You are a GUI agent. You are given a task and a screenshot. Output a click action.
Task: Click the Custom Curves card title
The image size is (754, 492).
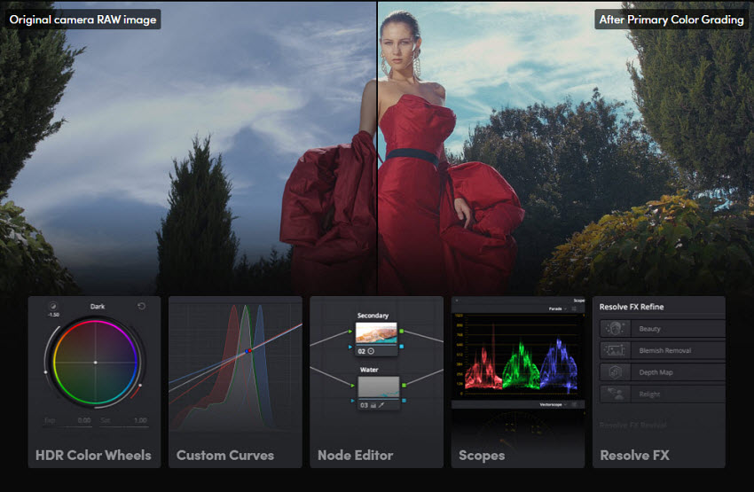[225, 455]
